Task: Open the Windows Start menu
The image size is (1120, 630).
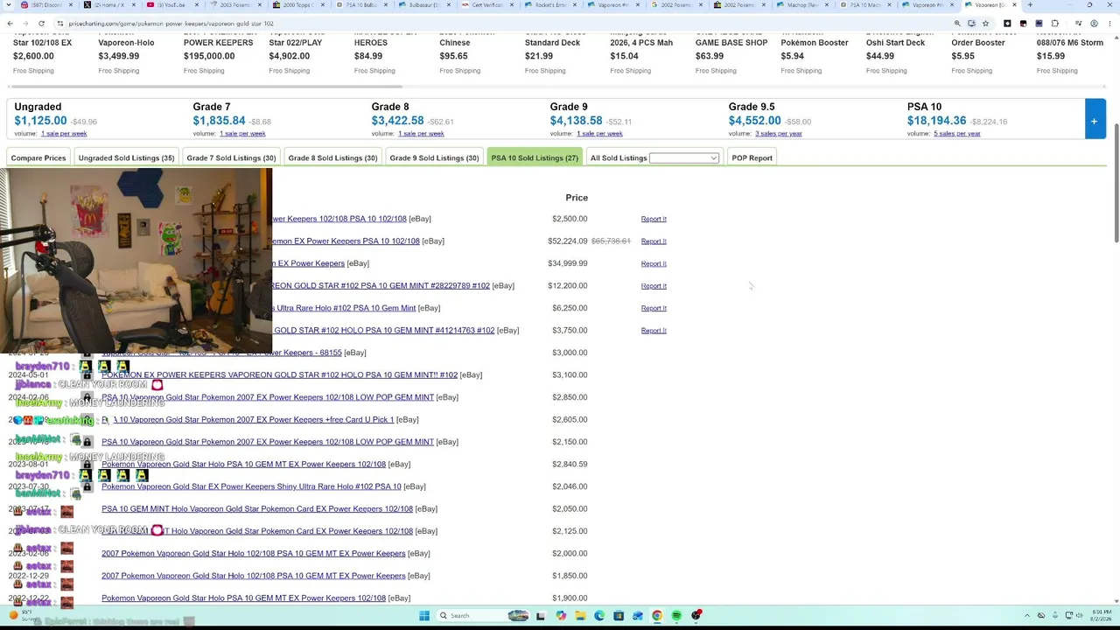Action: click(424, 616)
